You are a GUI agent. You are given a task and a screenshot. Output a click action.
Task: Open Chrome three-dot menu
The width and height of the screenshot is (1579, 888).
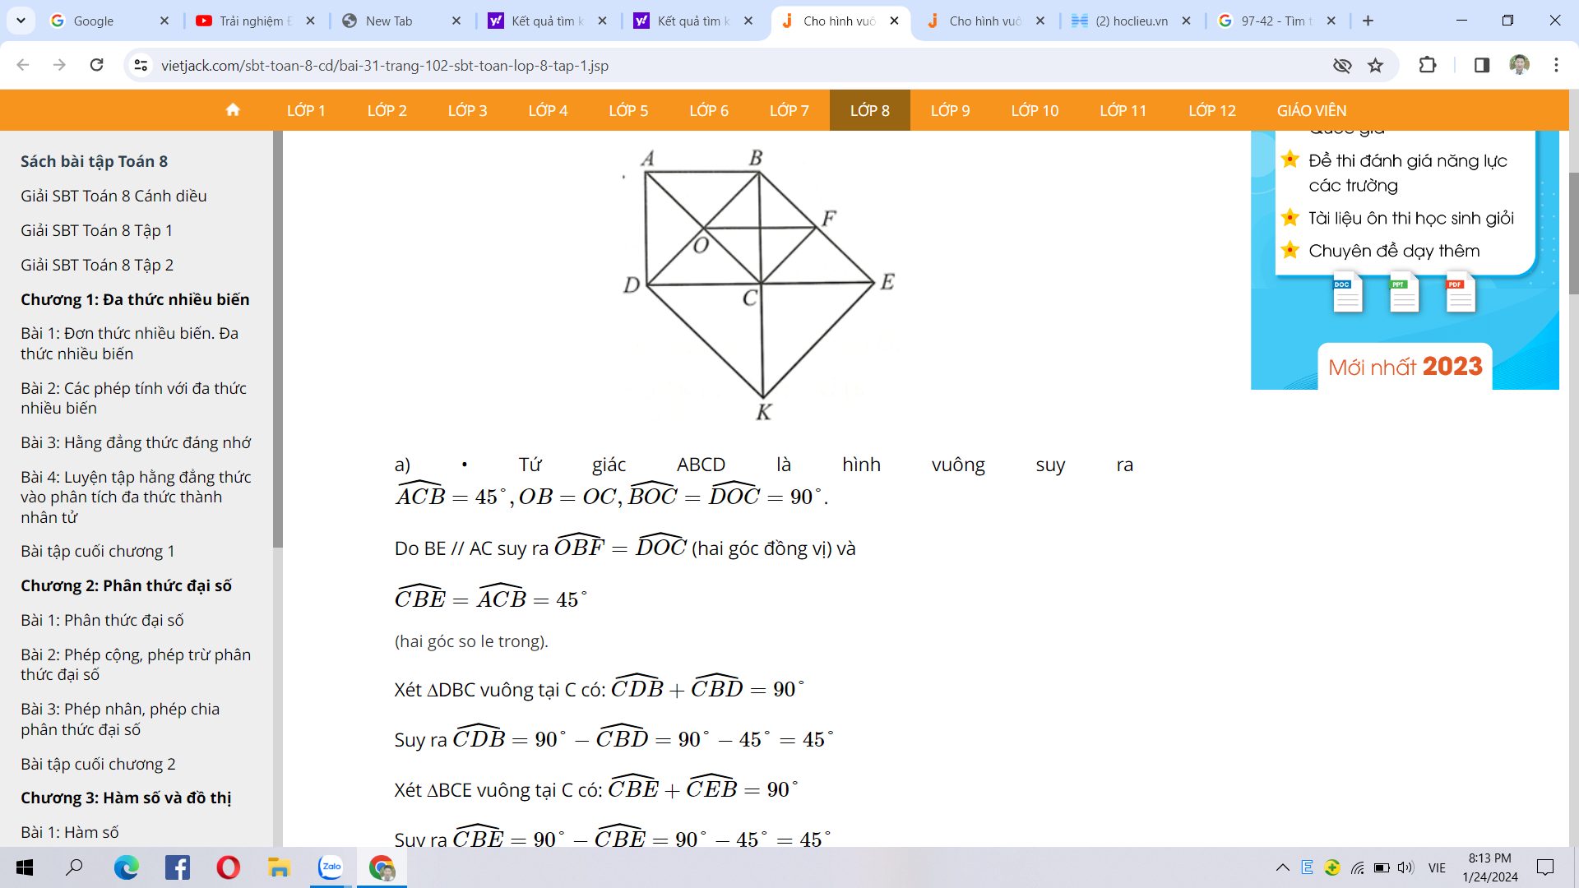[x=1556, y=66]
